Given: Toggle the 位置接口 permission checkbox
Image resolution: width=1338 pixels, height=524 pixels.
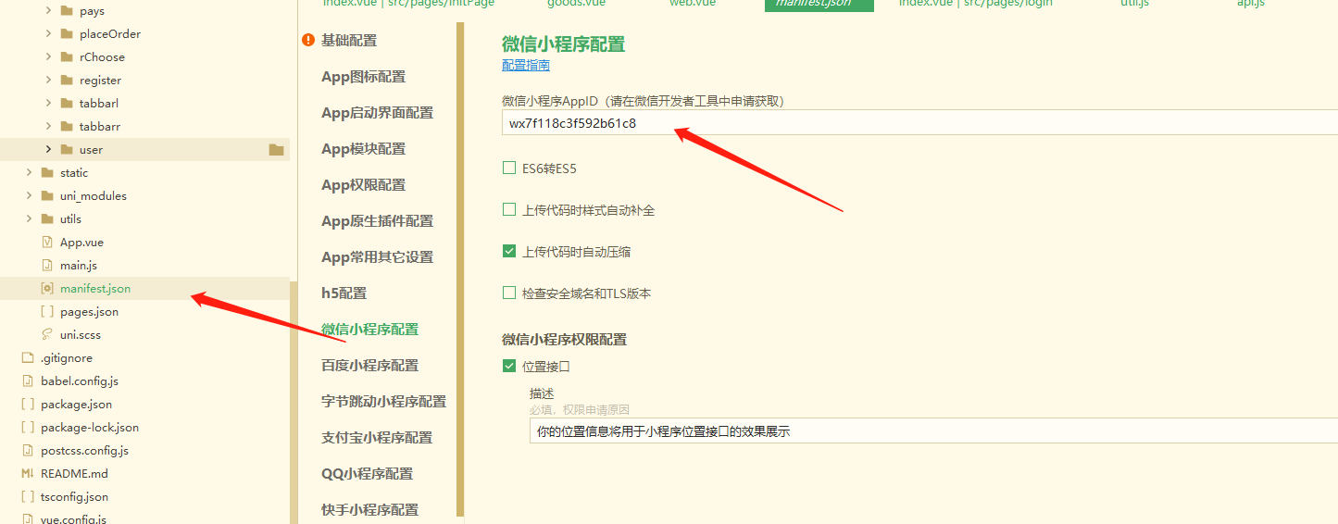Looking at the screenshot, I should tap(508, 366).
